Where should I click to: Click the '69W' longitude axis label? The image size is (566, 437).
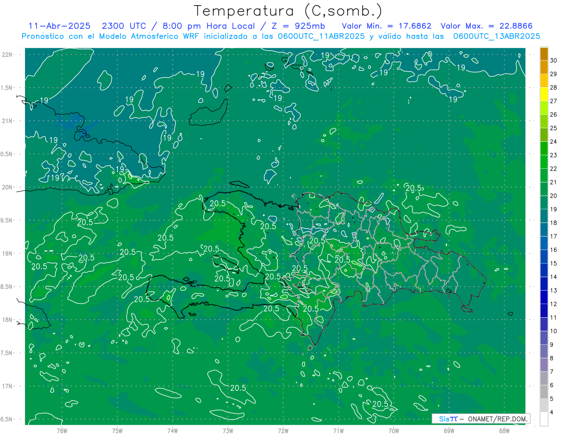[x=449, y=431]
